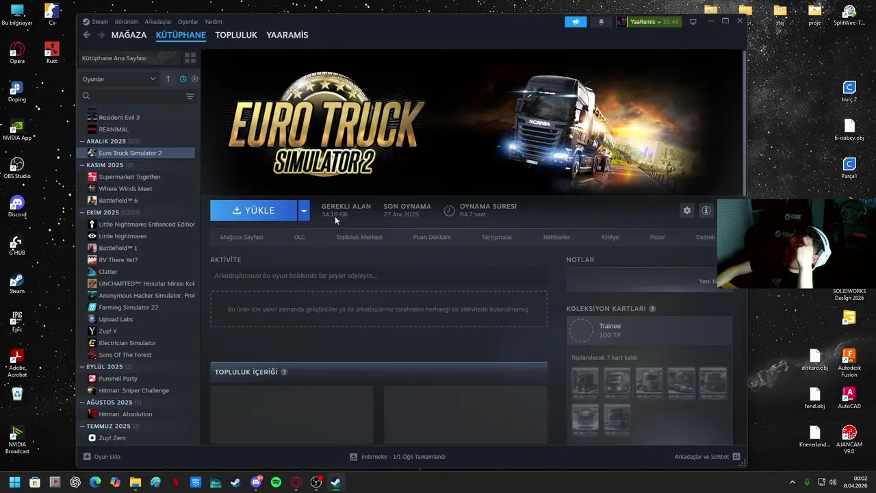Open the Oyunlar menu in menu bar
This screenshot has height=493, width=876.
(x=188, y=22)
